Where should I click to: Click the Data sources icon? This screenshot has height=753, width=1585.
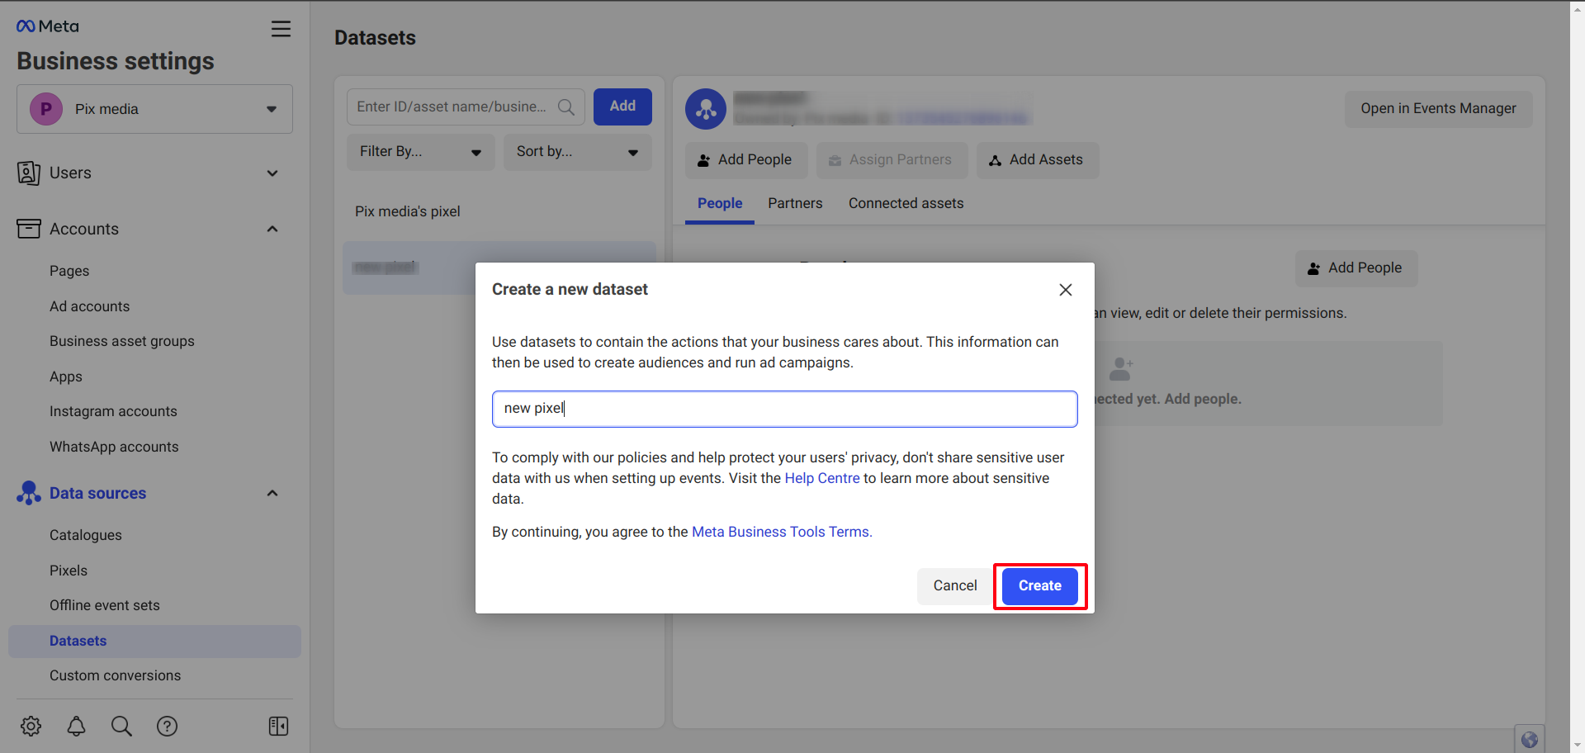point(29,493)
